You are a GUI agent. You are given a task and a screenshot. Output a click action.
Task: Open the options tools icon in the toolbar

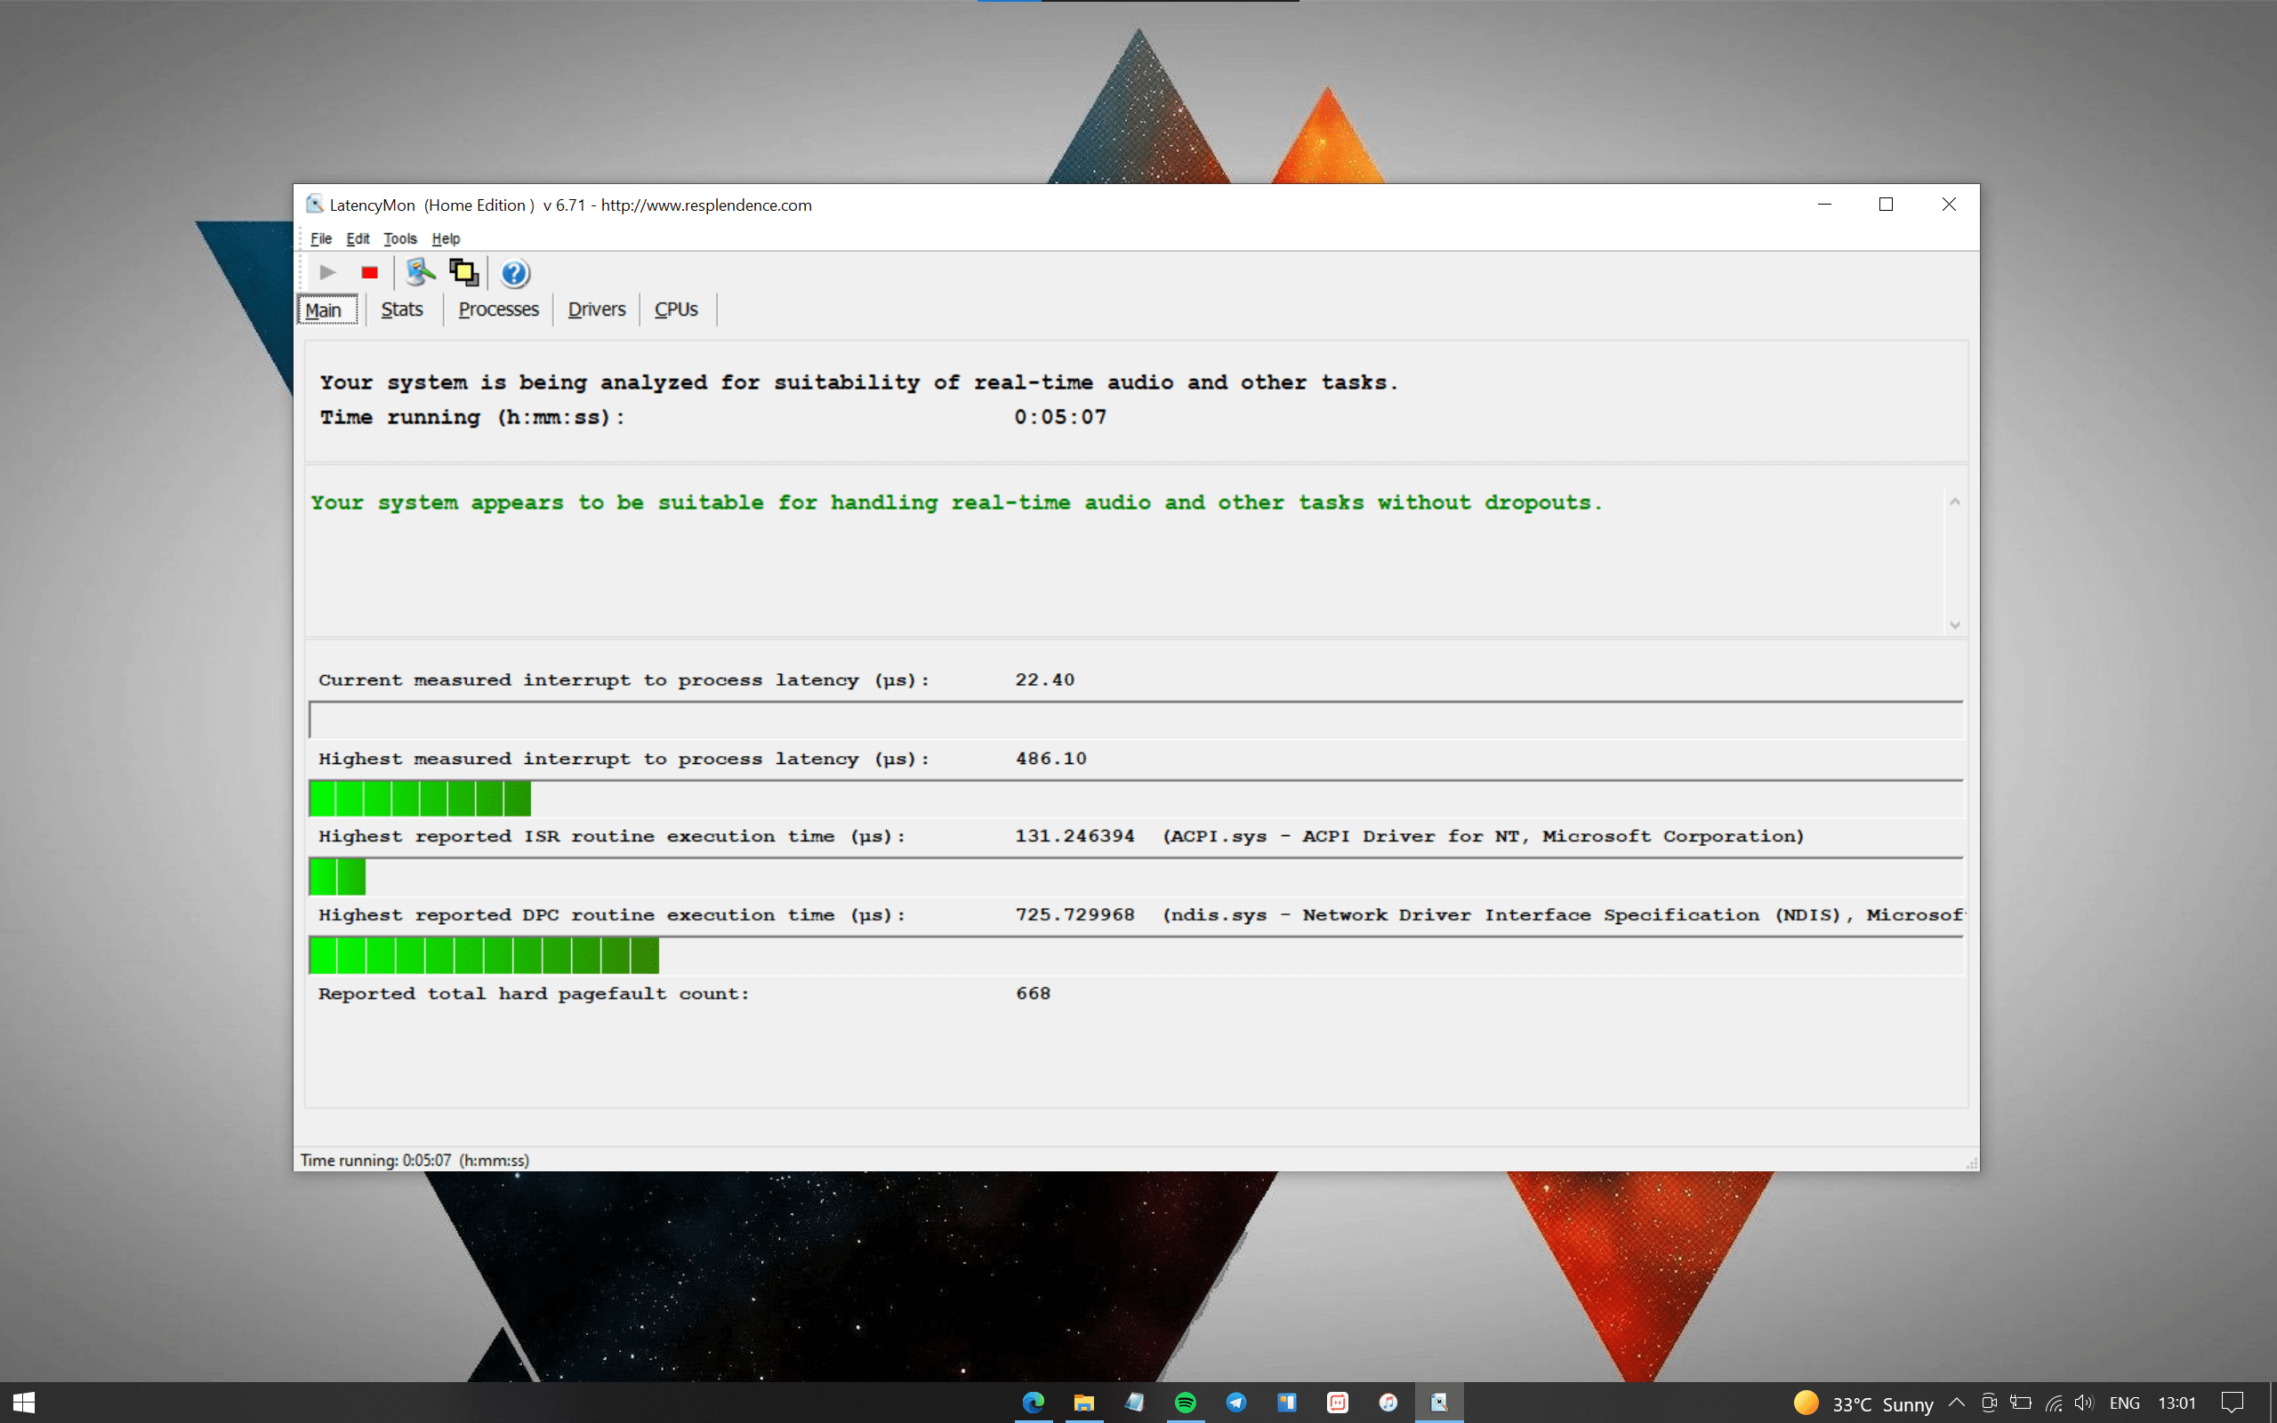click(x=420, y=273)
